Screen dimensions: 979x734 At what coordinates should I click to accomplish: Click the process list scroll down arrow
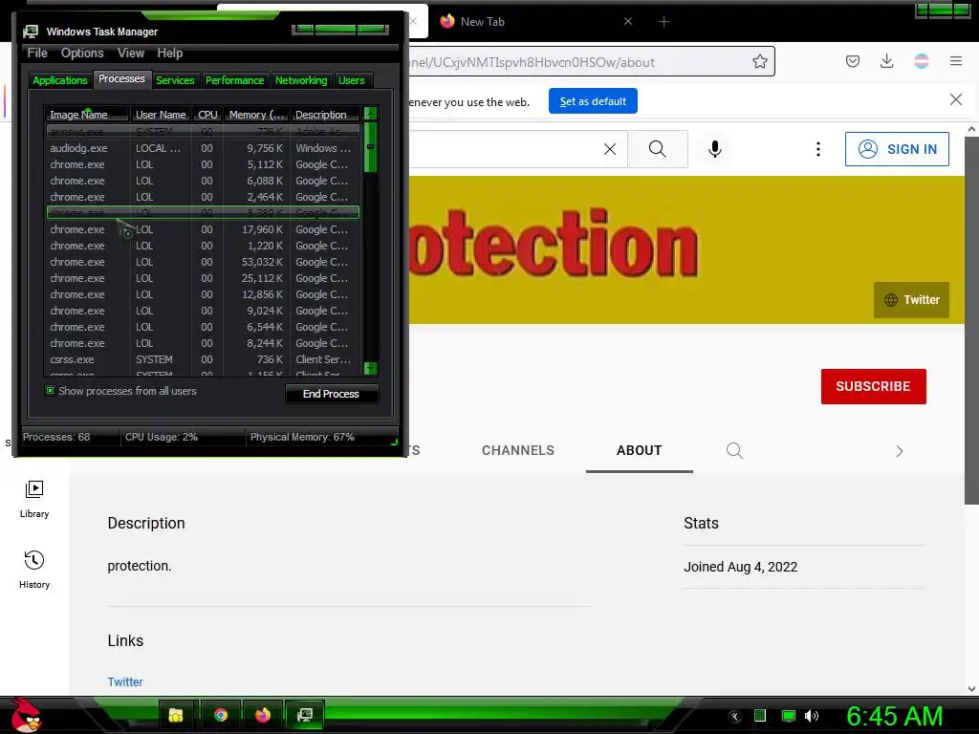370,368
